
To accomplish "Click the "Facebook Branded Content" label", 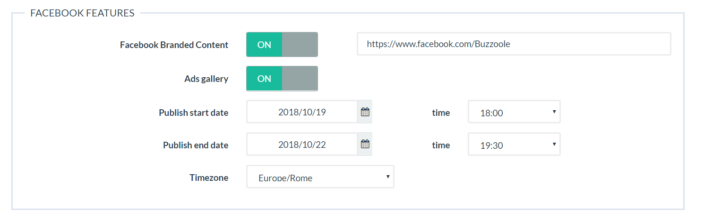I will (174, 45).
